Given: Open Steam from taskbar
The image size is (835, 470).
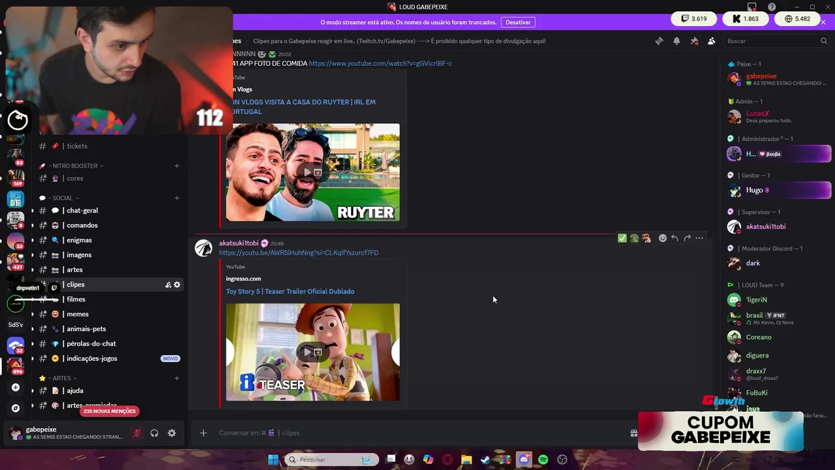Looking at the screenshot, I should point(485,460).
